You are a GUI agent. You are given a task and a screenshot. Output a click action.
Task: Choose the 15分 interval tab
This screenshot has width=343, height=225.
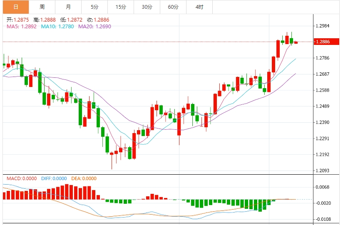(x=121, y=7)
